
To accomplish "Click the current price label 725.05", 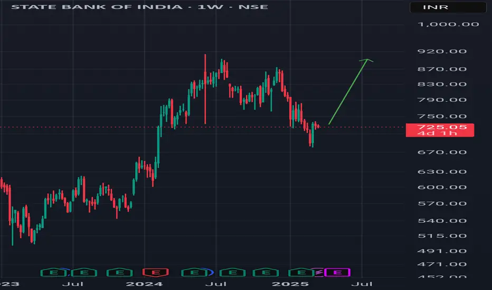I will click(x=442, y=127).
